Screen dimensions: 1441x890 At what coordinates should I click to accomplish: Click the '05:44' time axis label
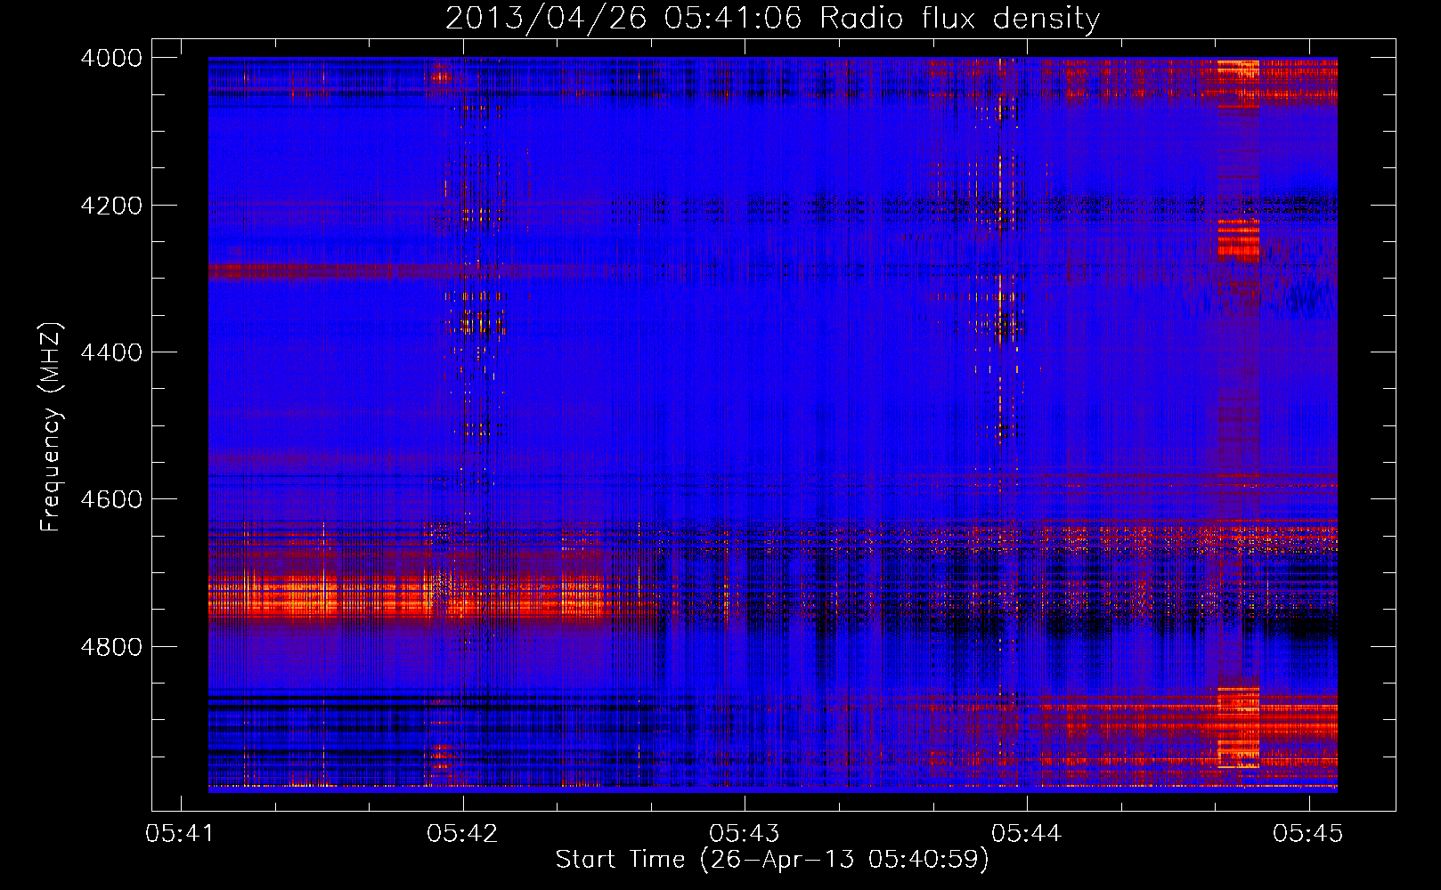click(x=1027, y=833)
